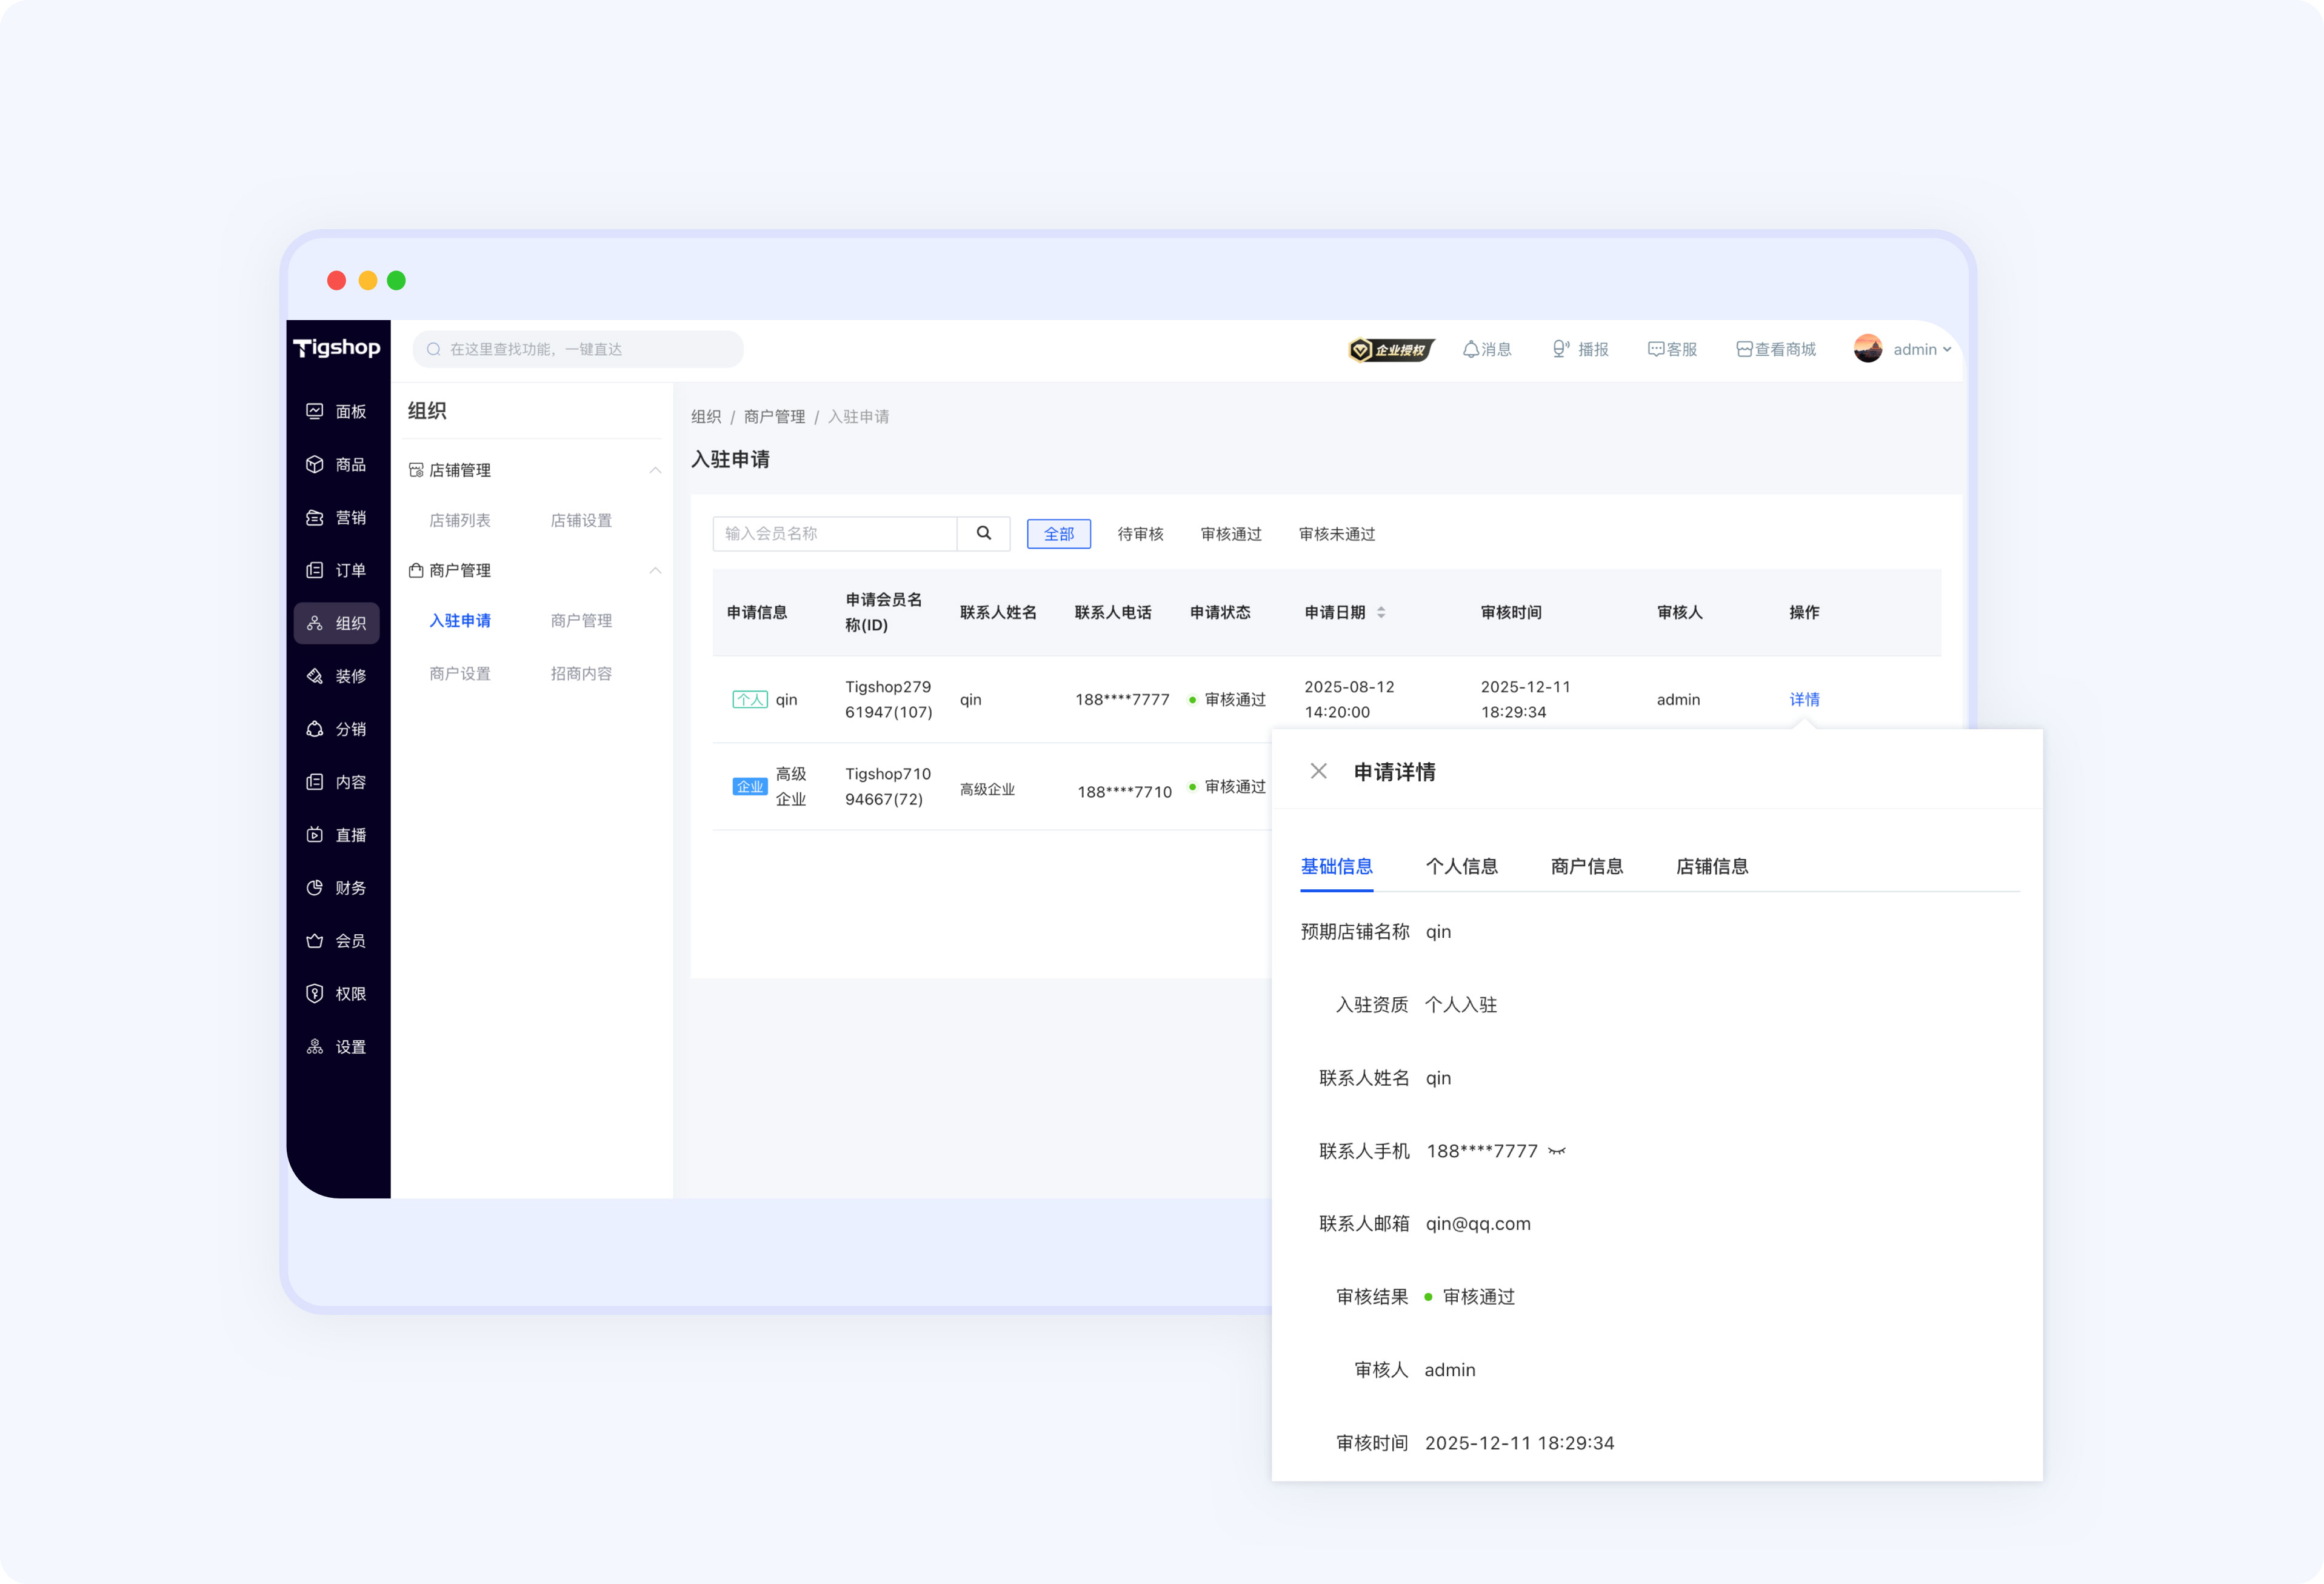2324x1584 pixels.
Task: Open 店铺列表 submenu item
Action: tap(460, 520)
